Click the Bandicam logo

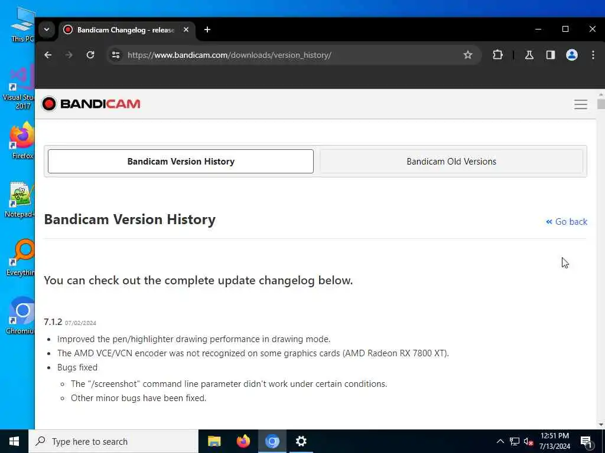tap(91, 104)
